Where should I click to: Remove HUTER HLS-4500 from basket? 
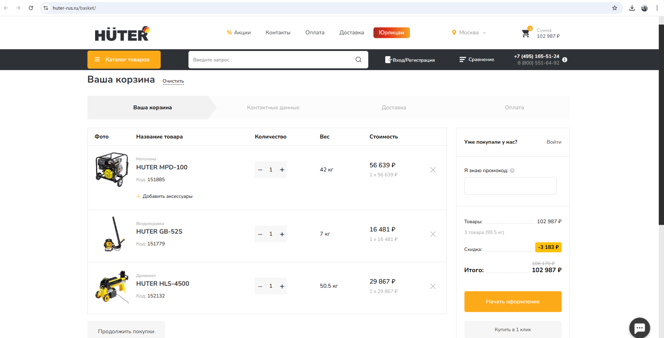tap(433, 286)
